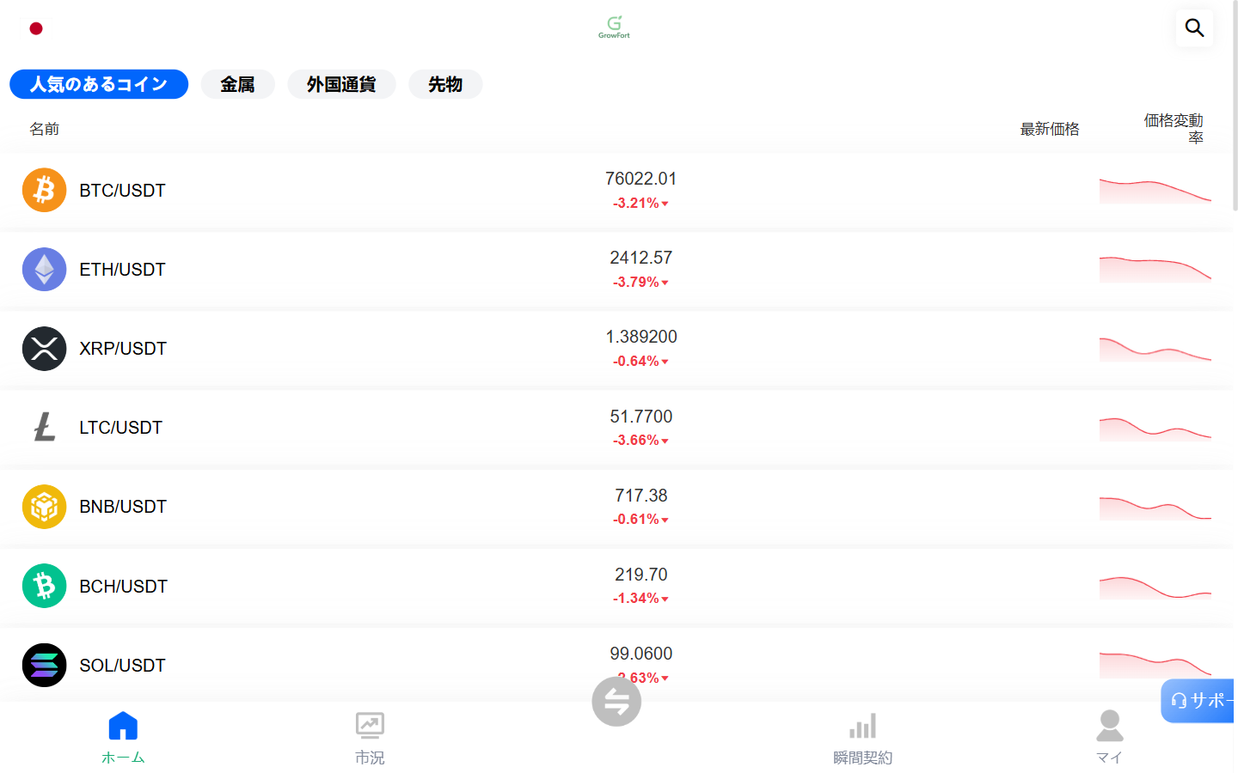Click the XRP coin icon
The width and height of the screenshot is (1238, 773).
coord(44,348)
